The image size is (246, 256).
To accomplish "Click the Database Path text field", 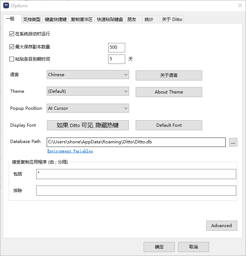I will point(136,142).
